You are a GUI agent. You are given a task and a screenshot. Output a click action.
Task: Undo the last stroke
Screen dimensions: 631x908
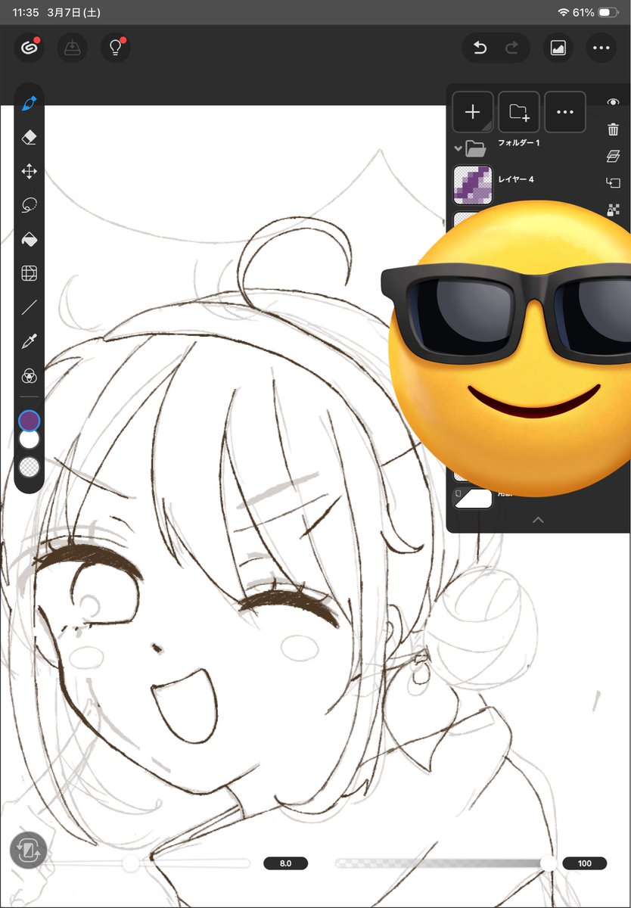pyautogui.click(x=480, y=48)
